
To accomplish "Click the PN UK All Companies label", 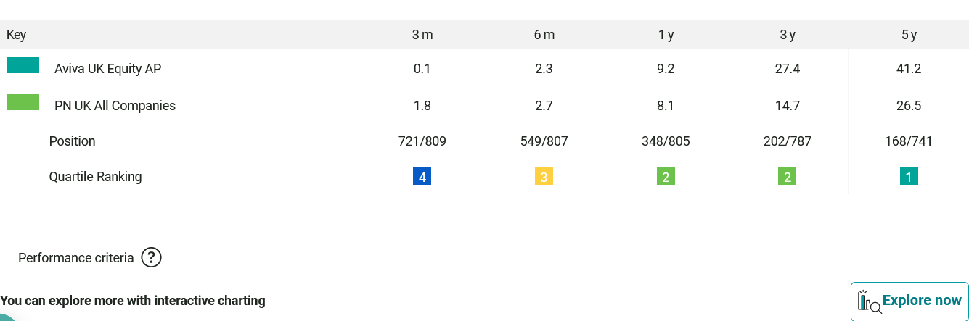I will pos(115,106).
